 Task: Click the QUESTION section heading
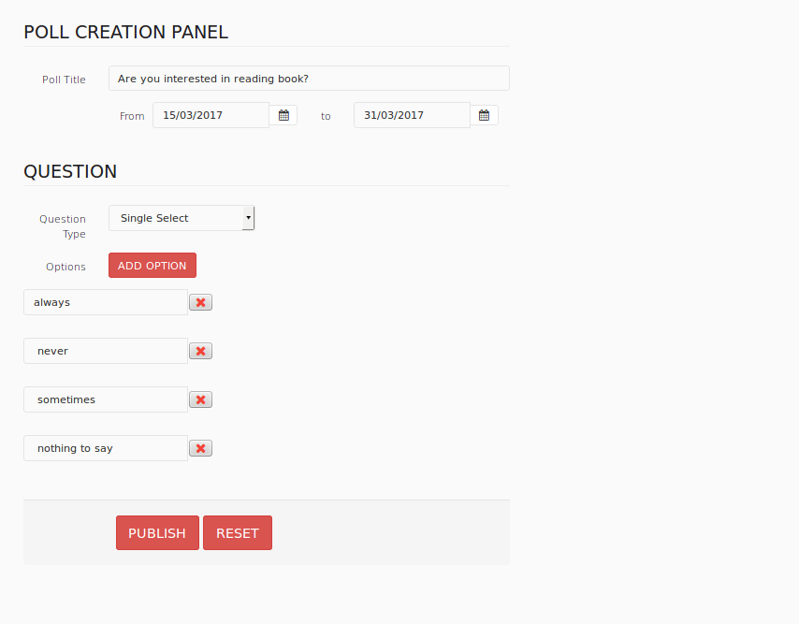(x=69, y=171)
